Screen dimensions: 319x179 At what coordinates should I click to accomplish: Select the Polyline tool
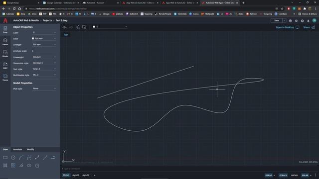[53, 158]
